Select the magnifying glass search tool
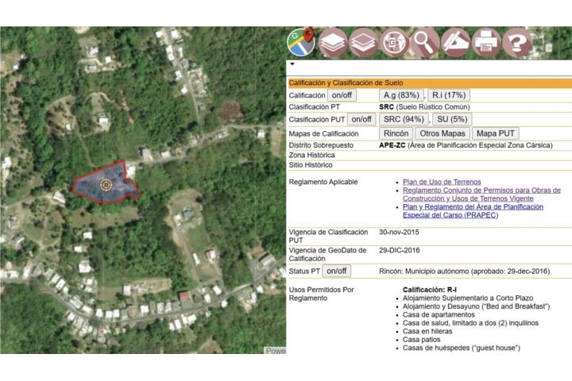Screen dimensions: 572x381 coord(426,41)
